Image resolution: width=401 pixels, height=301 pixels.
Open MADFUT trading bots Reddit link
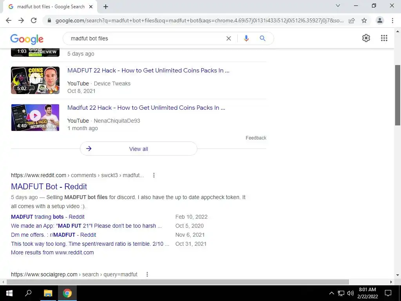tap(48, 217)
